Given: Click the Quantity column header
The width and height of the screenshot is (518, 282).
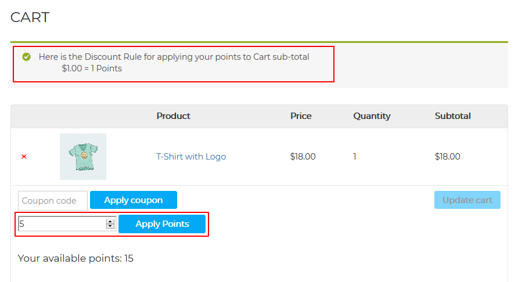Looking at the screenshot, I should pyautogui.click(x=372, y=116).
